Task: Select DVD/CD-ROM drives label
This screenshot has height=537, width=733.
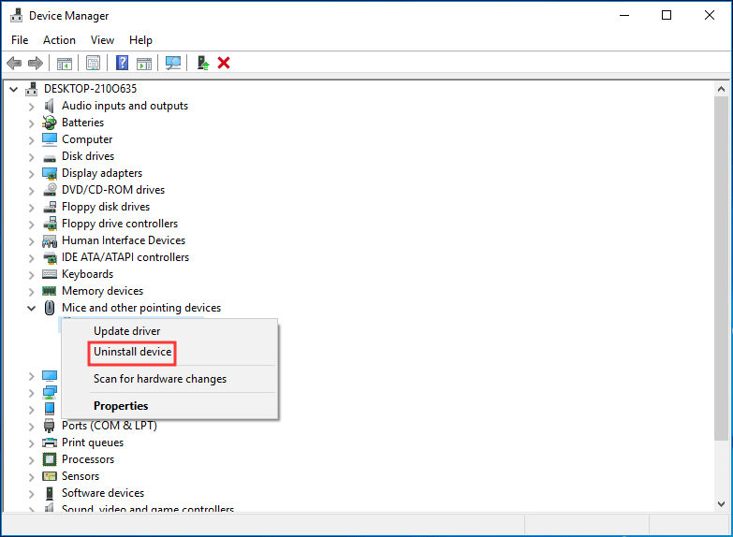Action: tap(113, 190)
